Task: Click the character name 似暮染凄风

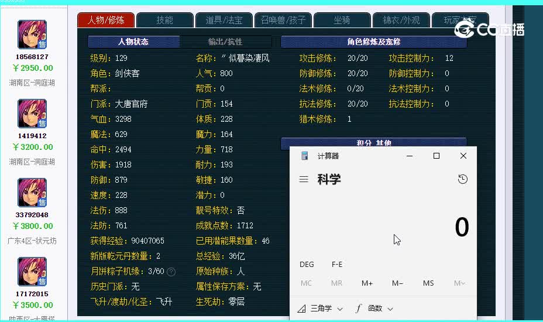Action: coord(249,58)
